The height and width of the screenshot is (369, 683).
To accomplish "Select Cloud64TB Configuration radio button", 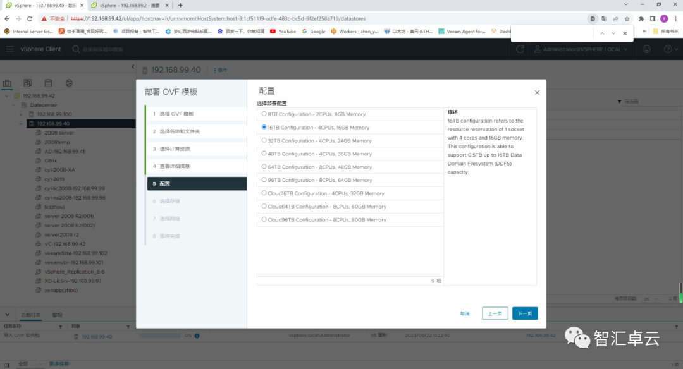I will pos(264,206).
